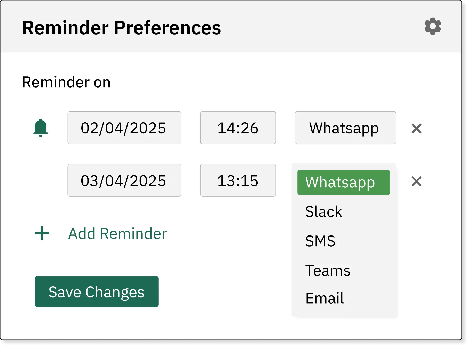Click the time field showing 14:26

pyautogui.click(x=238, y=128)
